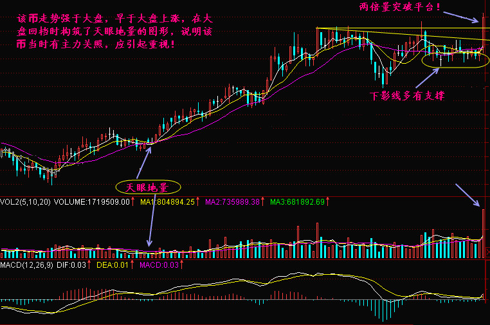Viewport: 490px width, 325px height.
Task: Click the yellow MA1:804894.25 volume average label
Action: tap(167, 202)
